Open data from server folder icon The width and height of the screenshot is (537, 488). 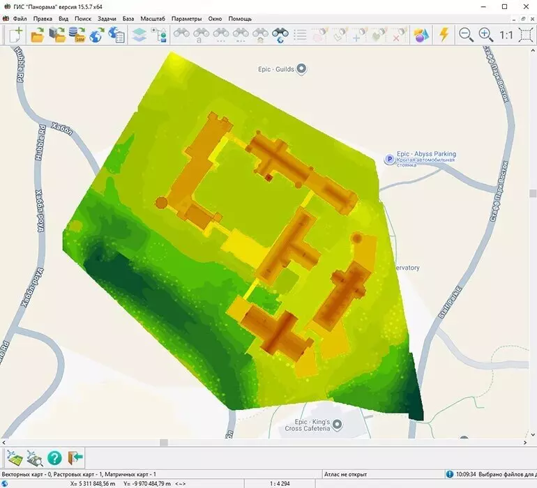57,35
